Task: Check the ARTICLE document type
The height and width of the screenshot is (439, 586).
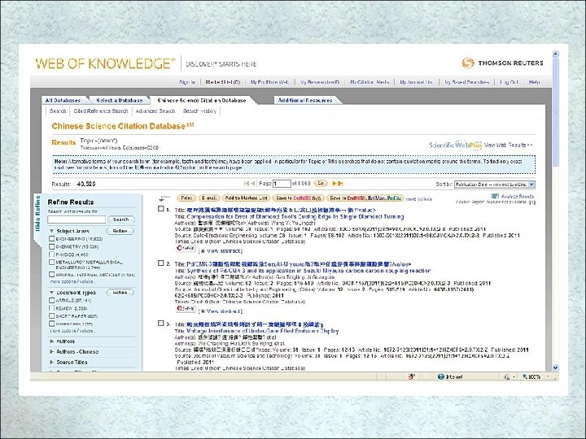Action: coord(52,300)
